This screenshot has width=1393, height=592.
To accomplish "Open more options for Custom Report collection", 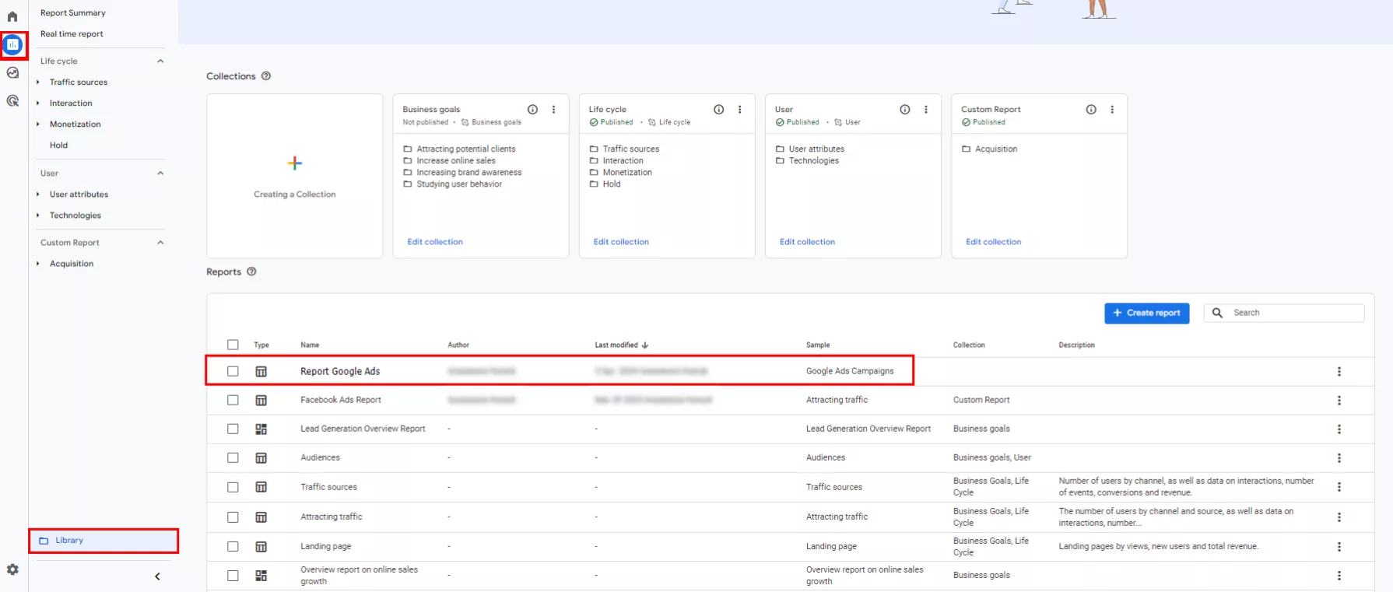I will point(1112,110).
